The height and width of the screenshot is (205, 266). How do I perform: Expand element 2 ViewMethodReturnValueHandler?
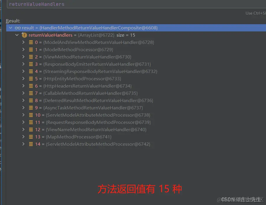(23, 57)
